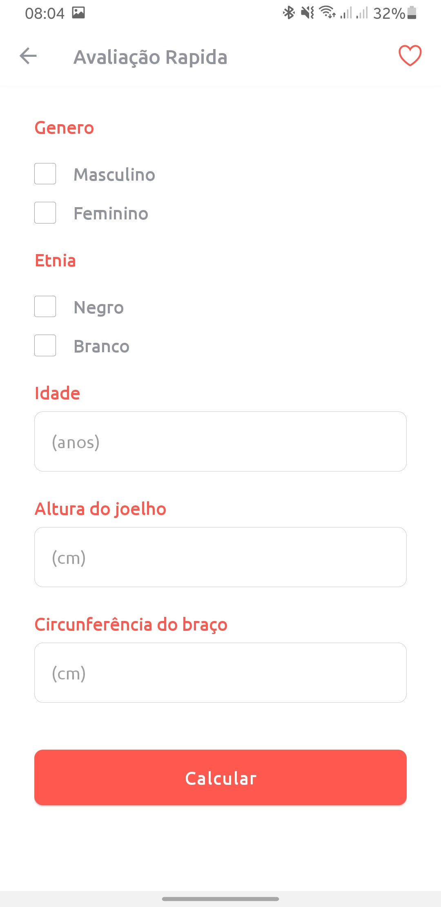Tap the Wi-Fi status icon
This screenshot has width=441, height=907.
point(327,13)
